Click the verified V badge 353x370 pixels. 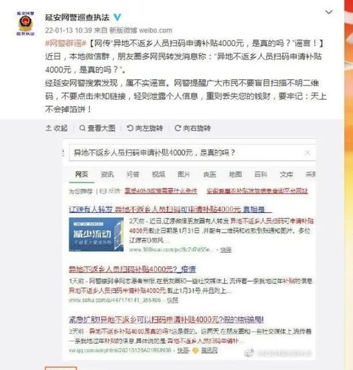pos(117,17)
